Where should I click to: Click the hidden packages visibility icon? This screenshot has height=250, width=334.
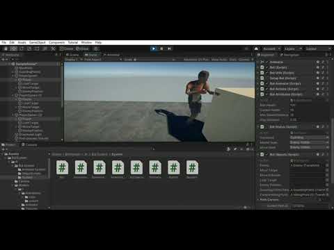(x=250, y=149)
